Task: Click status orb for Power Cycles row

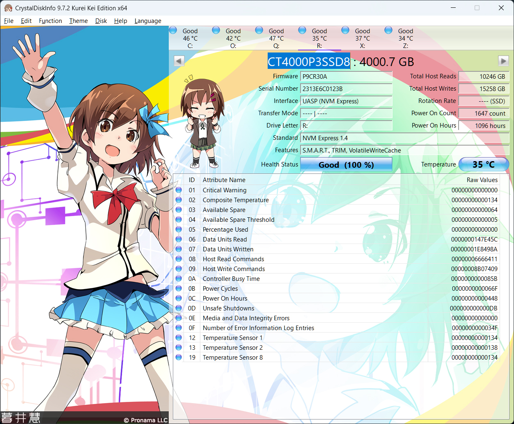Action: pyautogui.click(x=179, y=289)
